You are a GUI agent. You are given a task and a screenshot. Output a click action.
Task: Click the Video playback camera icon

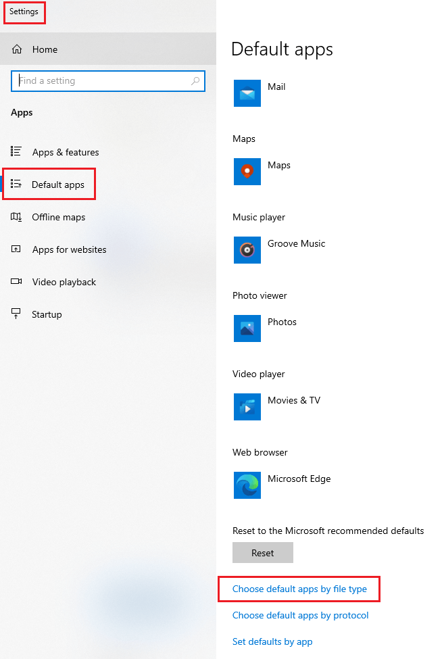pos(16,281)
